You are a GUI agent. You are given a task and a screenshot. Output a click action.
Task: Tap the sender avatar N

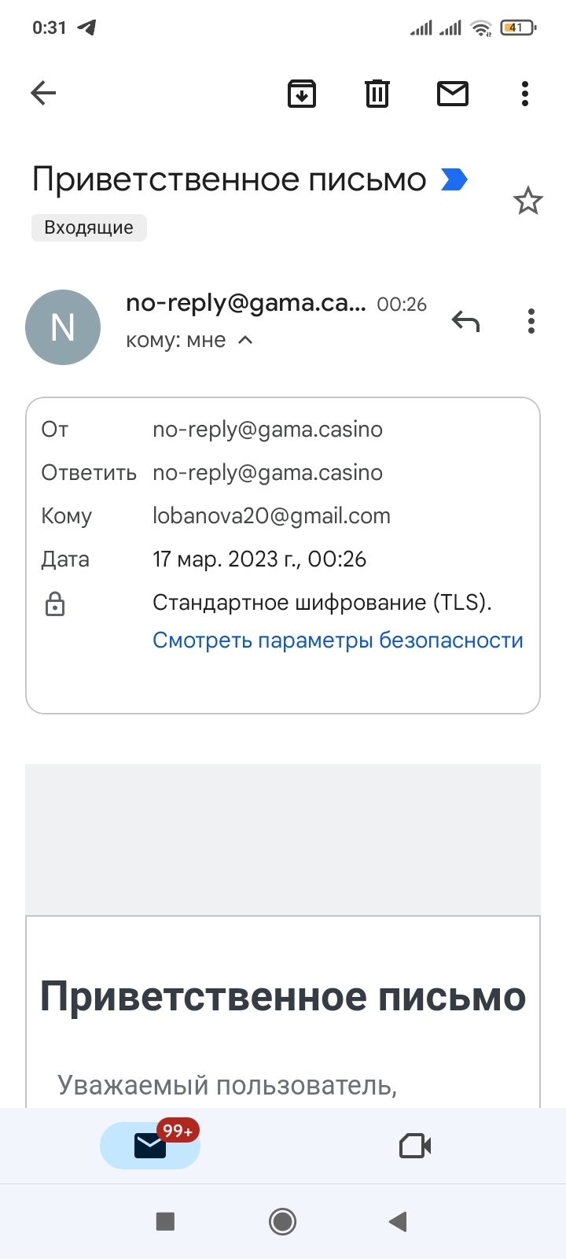tap(63, 327)
